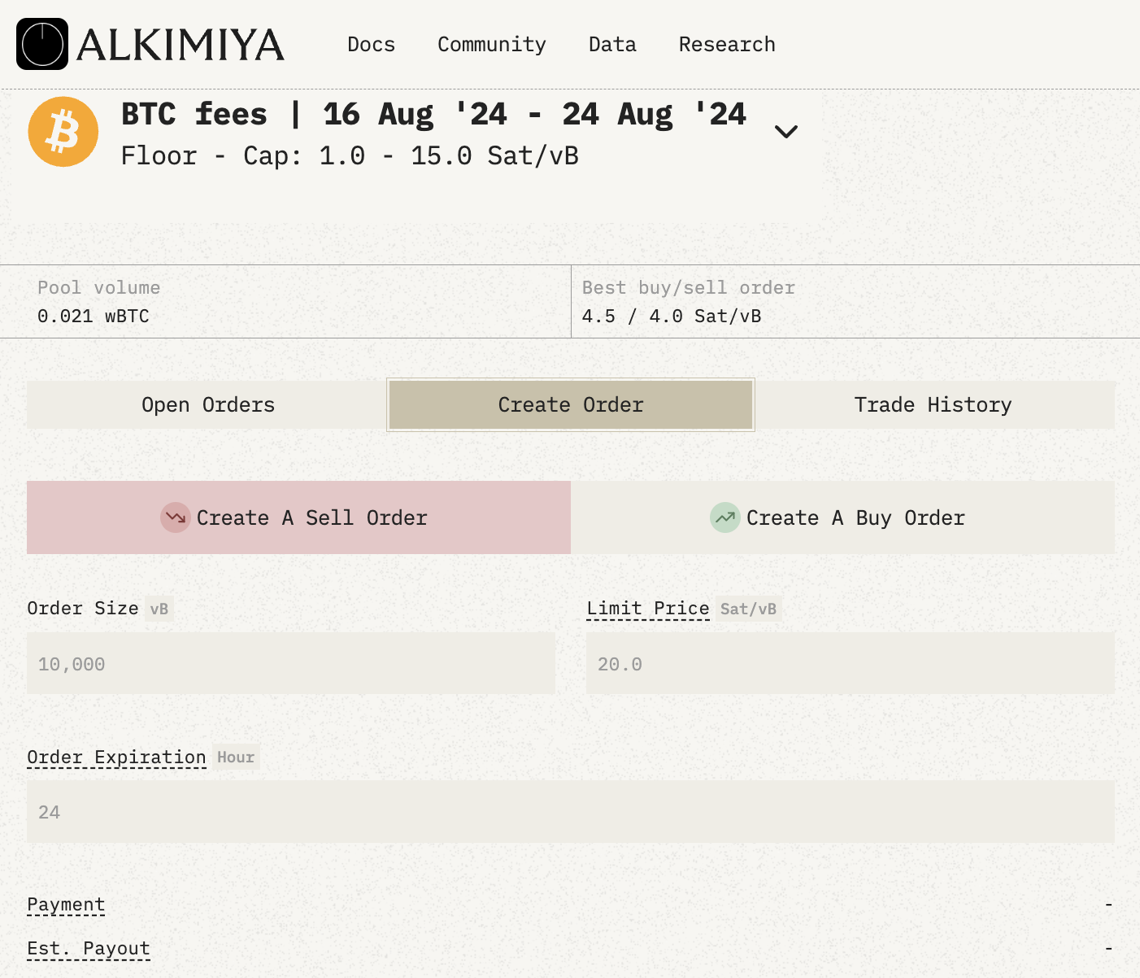Click the Pool volume heading
This screenshot has width=1140, height=978.
(99, 288)
